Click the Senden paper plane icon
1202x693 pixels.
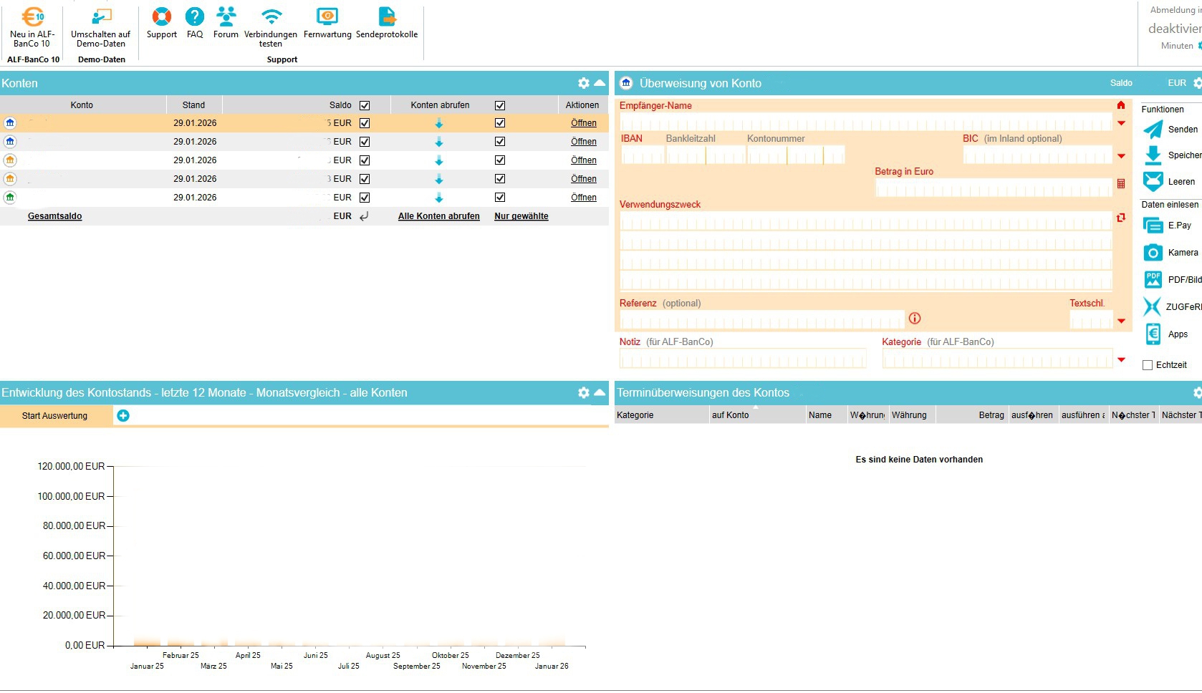(1153, 130)
